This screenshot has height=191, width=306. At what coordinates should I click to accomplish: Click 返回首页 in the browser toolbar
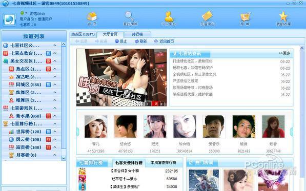(x=164, y=41)
